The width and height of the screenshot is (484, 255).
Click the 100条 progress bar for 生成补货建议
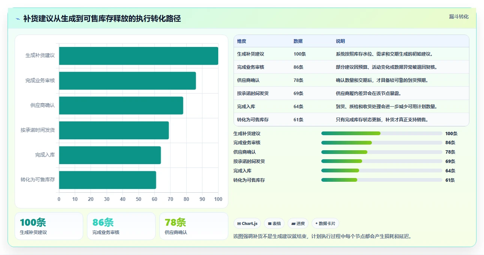pyautogui.click(x=382, y=133)
